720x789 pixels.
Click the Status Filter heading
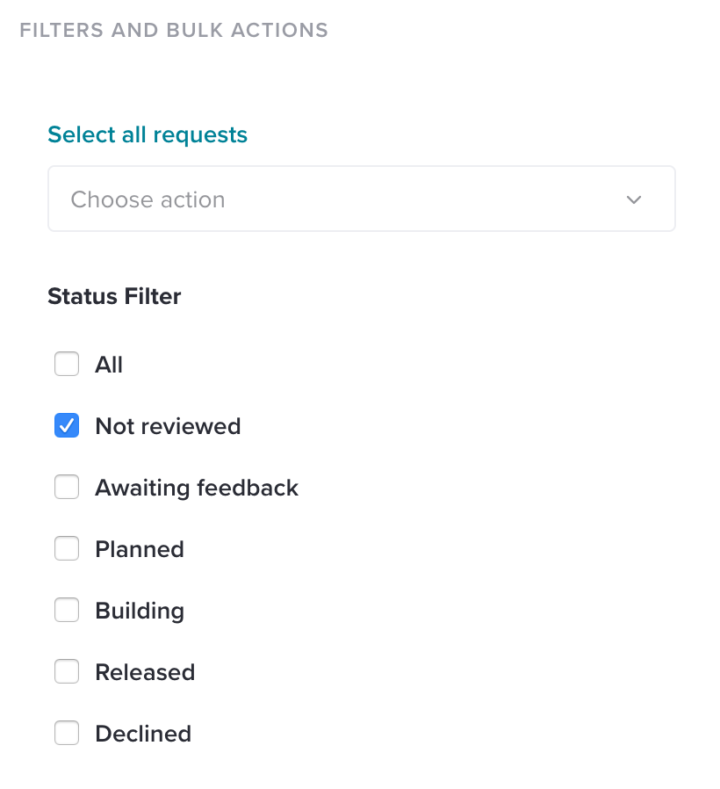114,296
